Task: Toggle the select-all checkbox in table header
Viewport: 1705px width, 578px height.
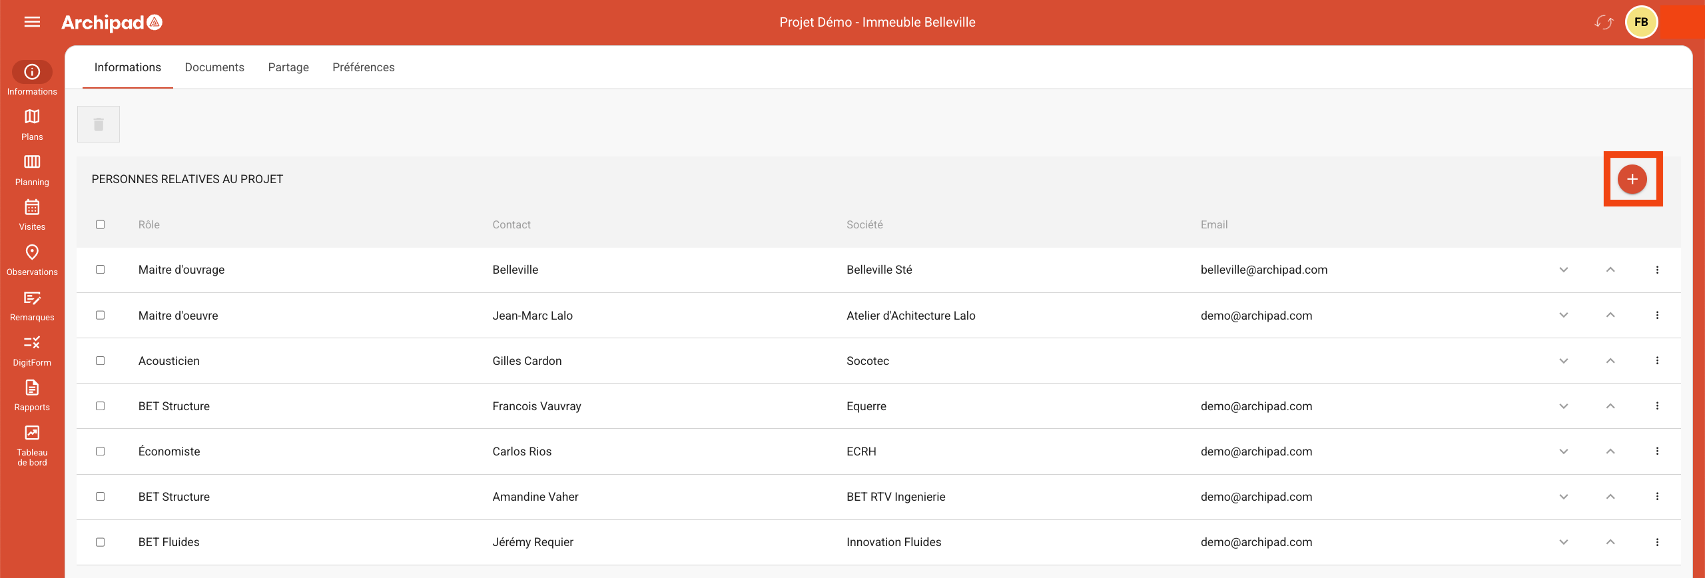Action: (x=101, y=224)
